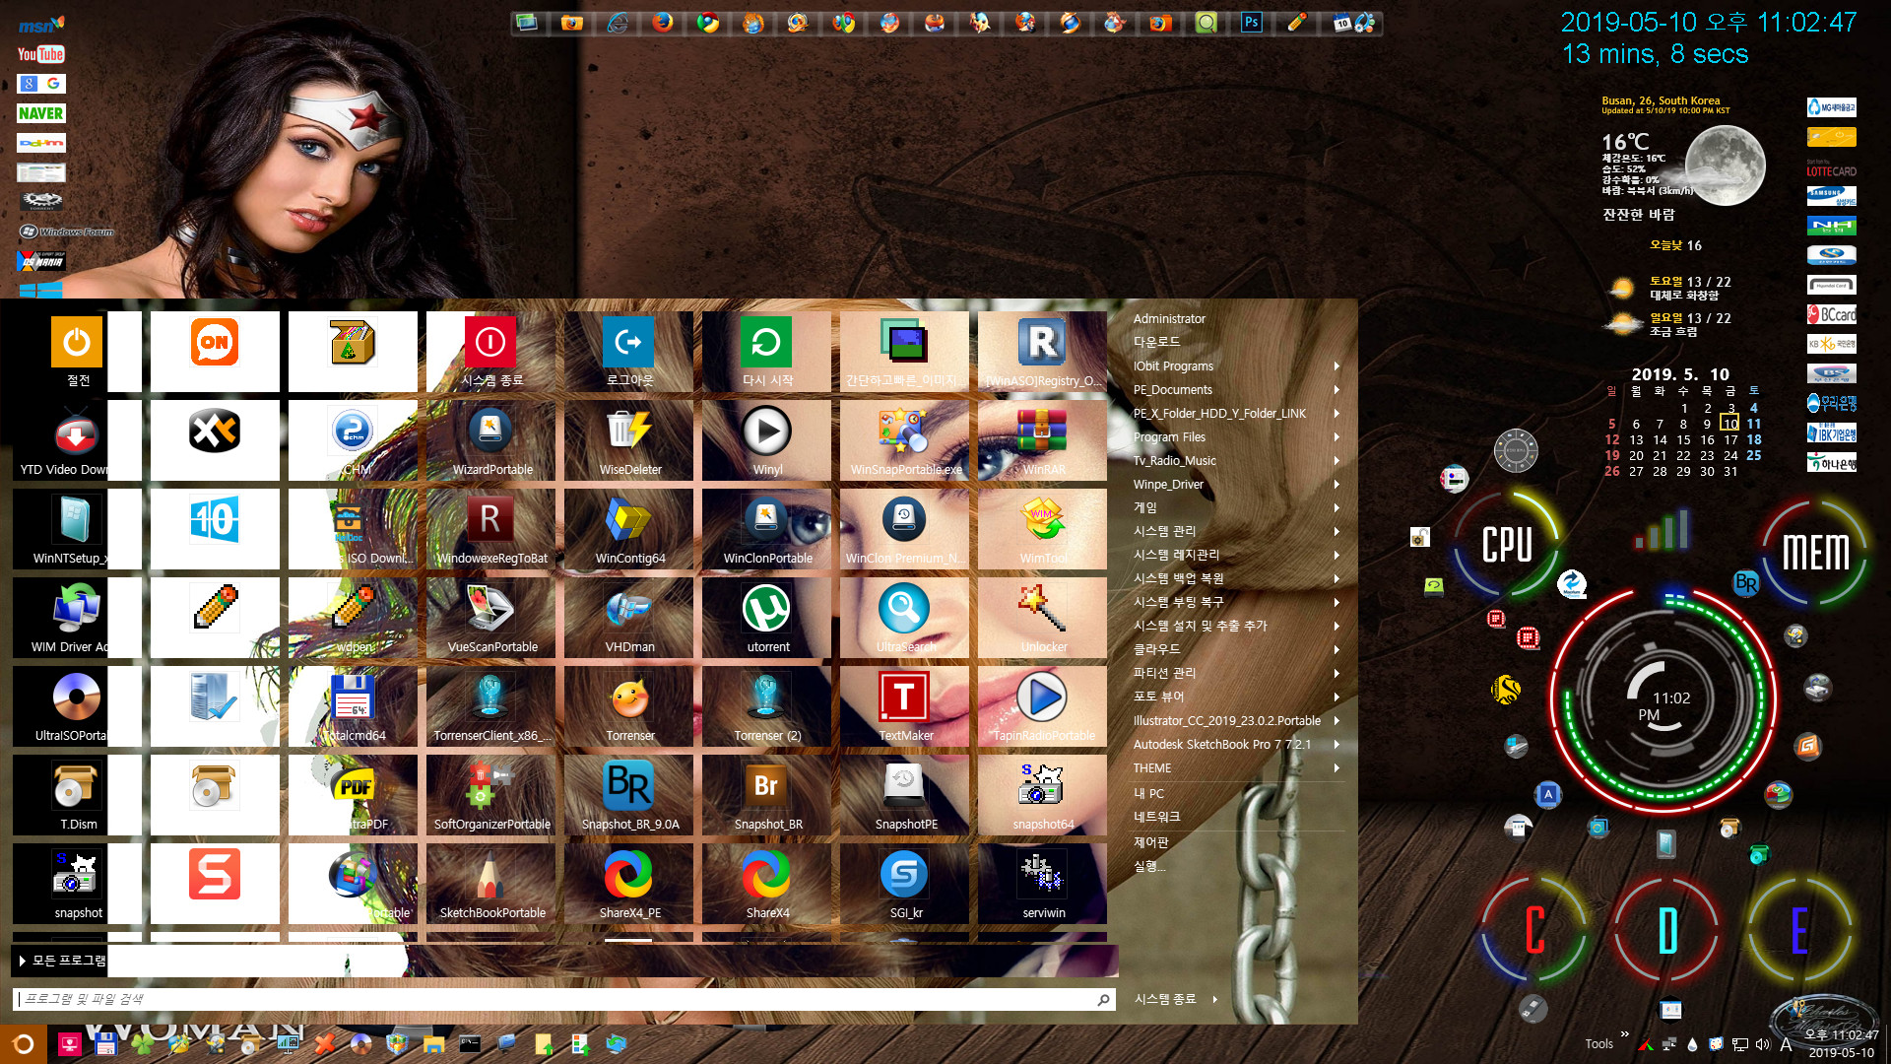Screen dimensions: 1891x1064
Task: Click the orange 절전 sleep tile
Action: pos(77,352)
